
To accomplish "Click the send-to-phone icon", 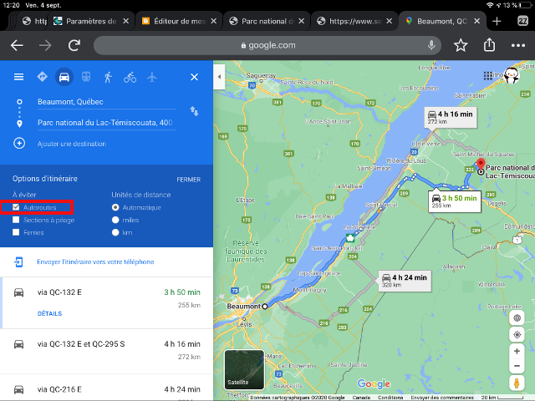I will (x=18, y=261).
